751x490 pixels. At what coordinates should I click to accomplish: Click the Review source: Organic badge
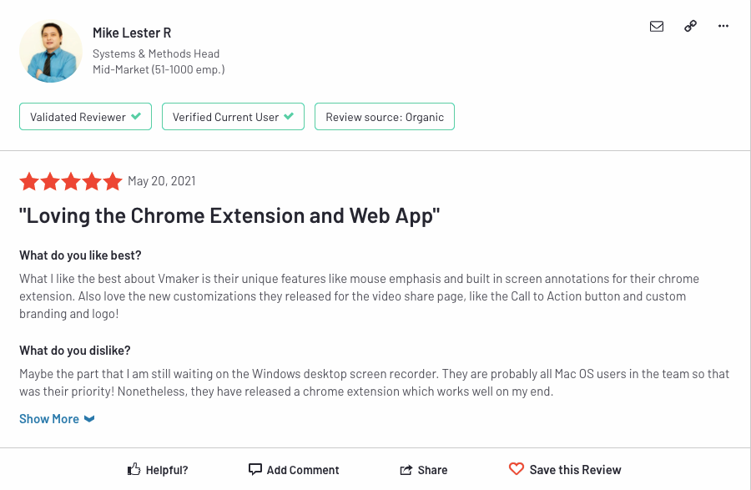click(384, 116)
